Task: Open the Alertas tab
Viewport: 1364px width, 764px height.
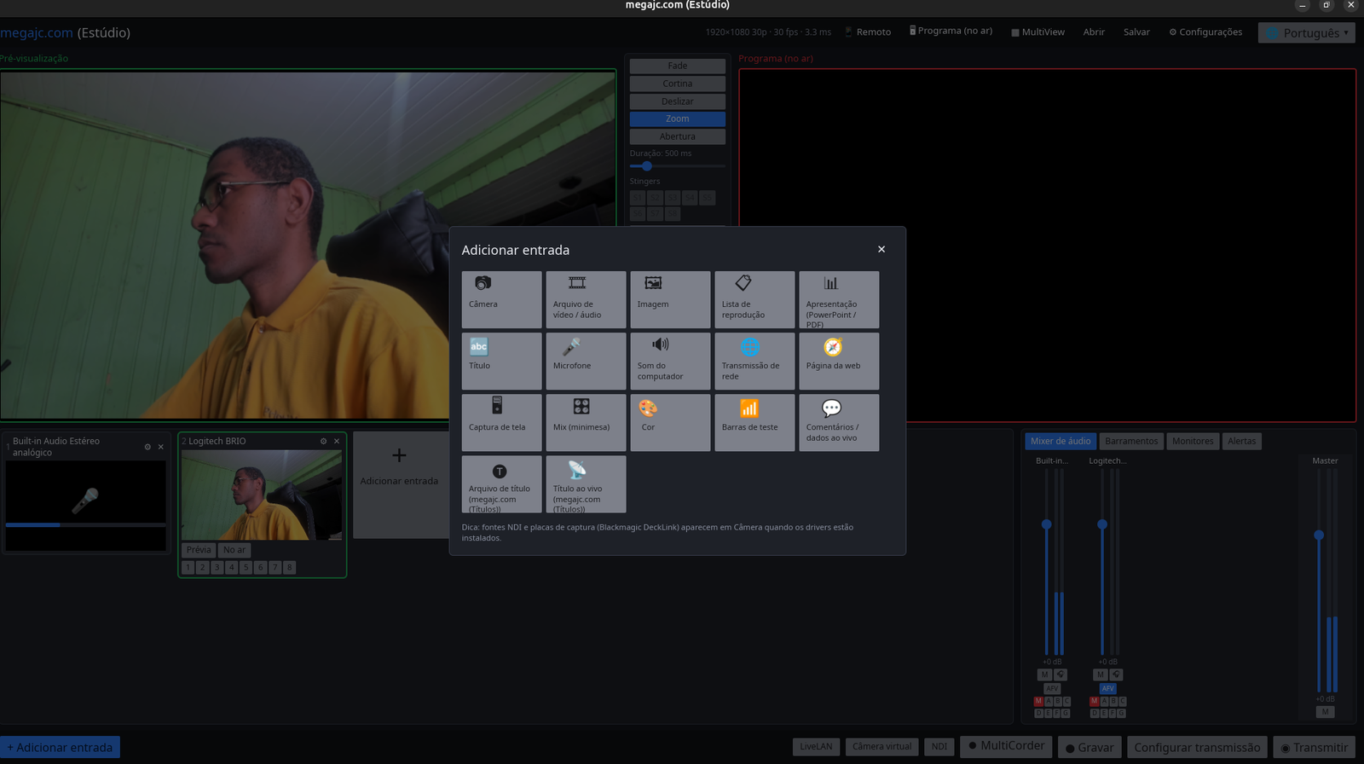Action: [1242, 441]
